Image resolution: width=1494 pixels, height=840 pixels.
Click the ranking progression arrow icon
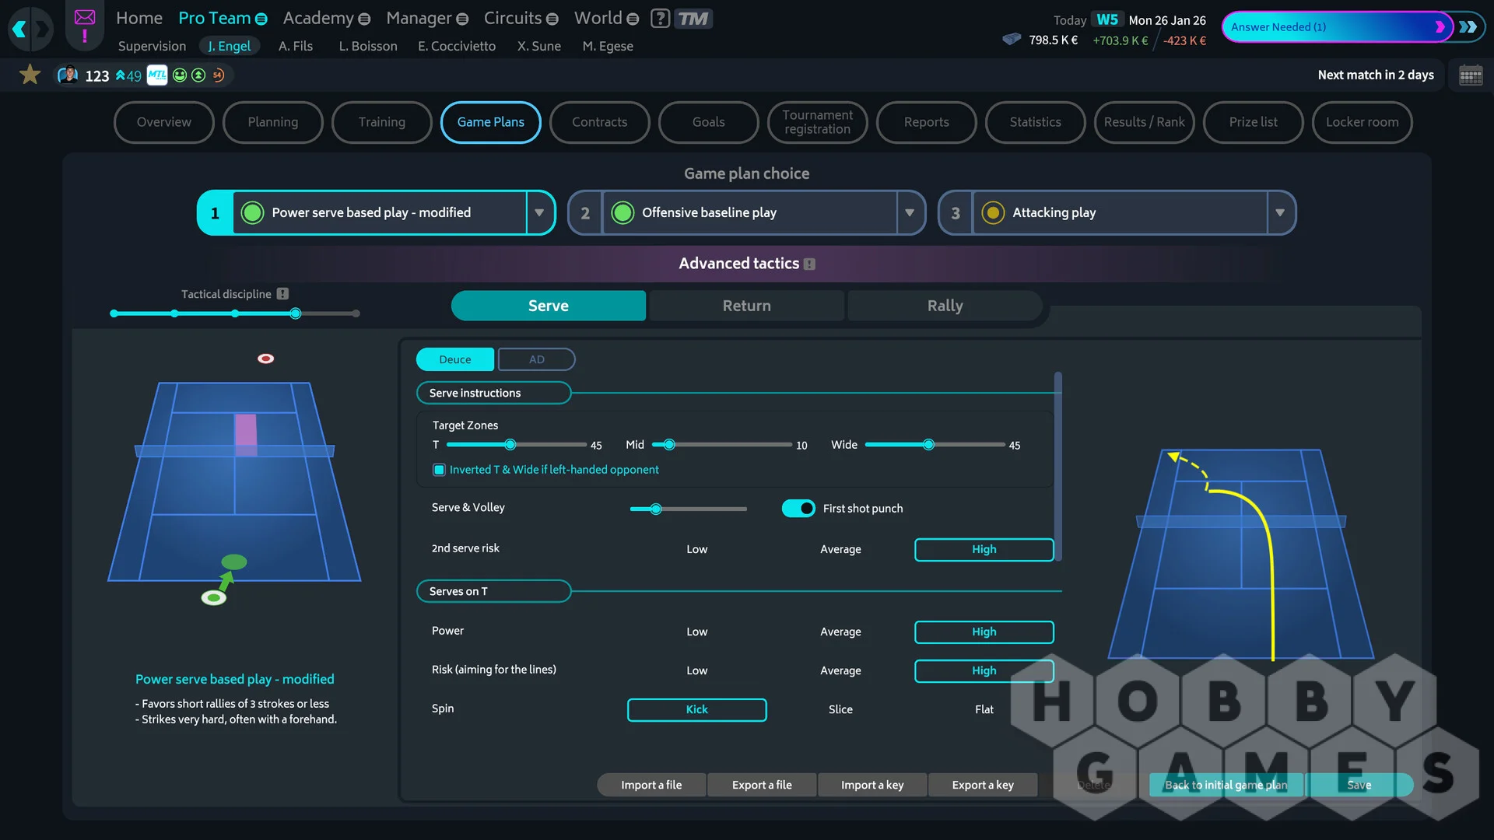(x=121, y=75)
